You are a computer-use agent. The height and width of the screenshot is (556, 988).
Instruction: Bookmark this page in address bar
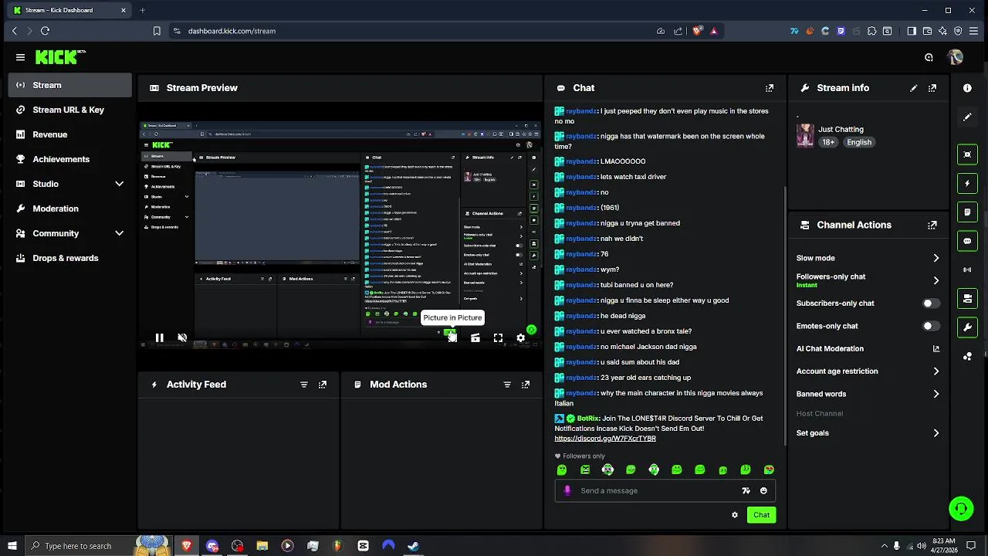(x=157, y=31)
